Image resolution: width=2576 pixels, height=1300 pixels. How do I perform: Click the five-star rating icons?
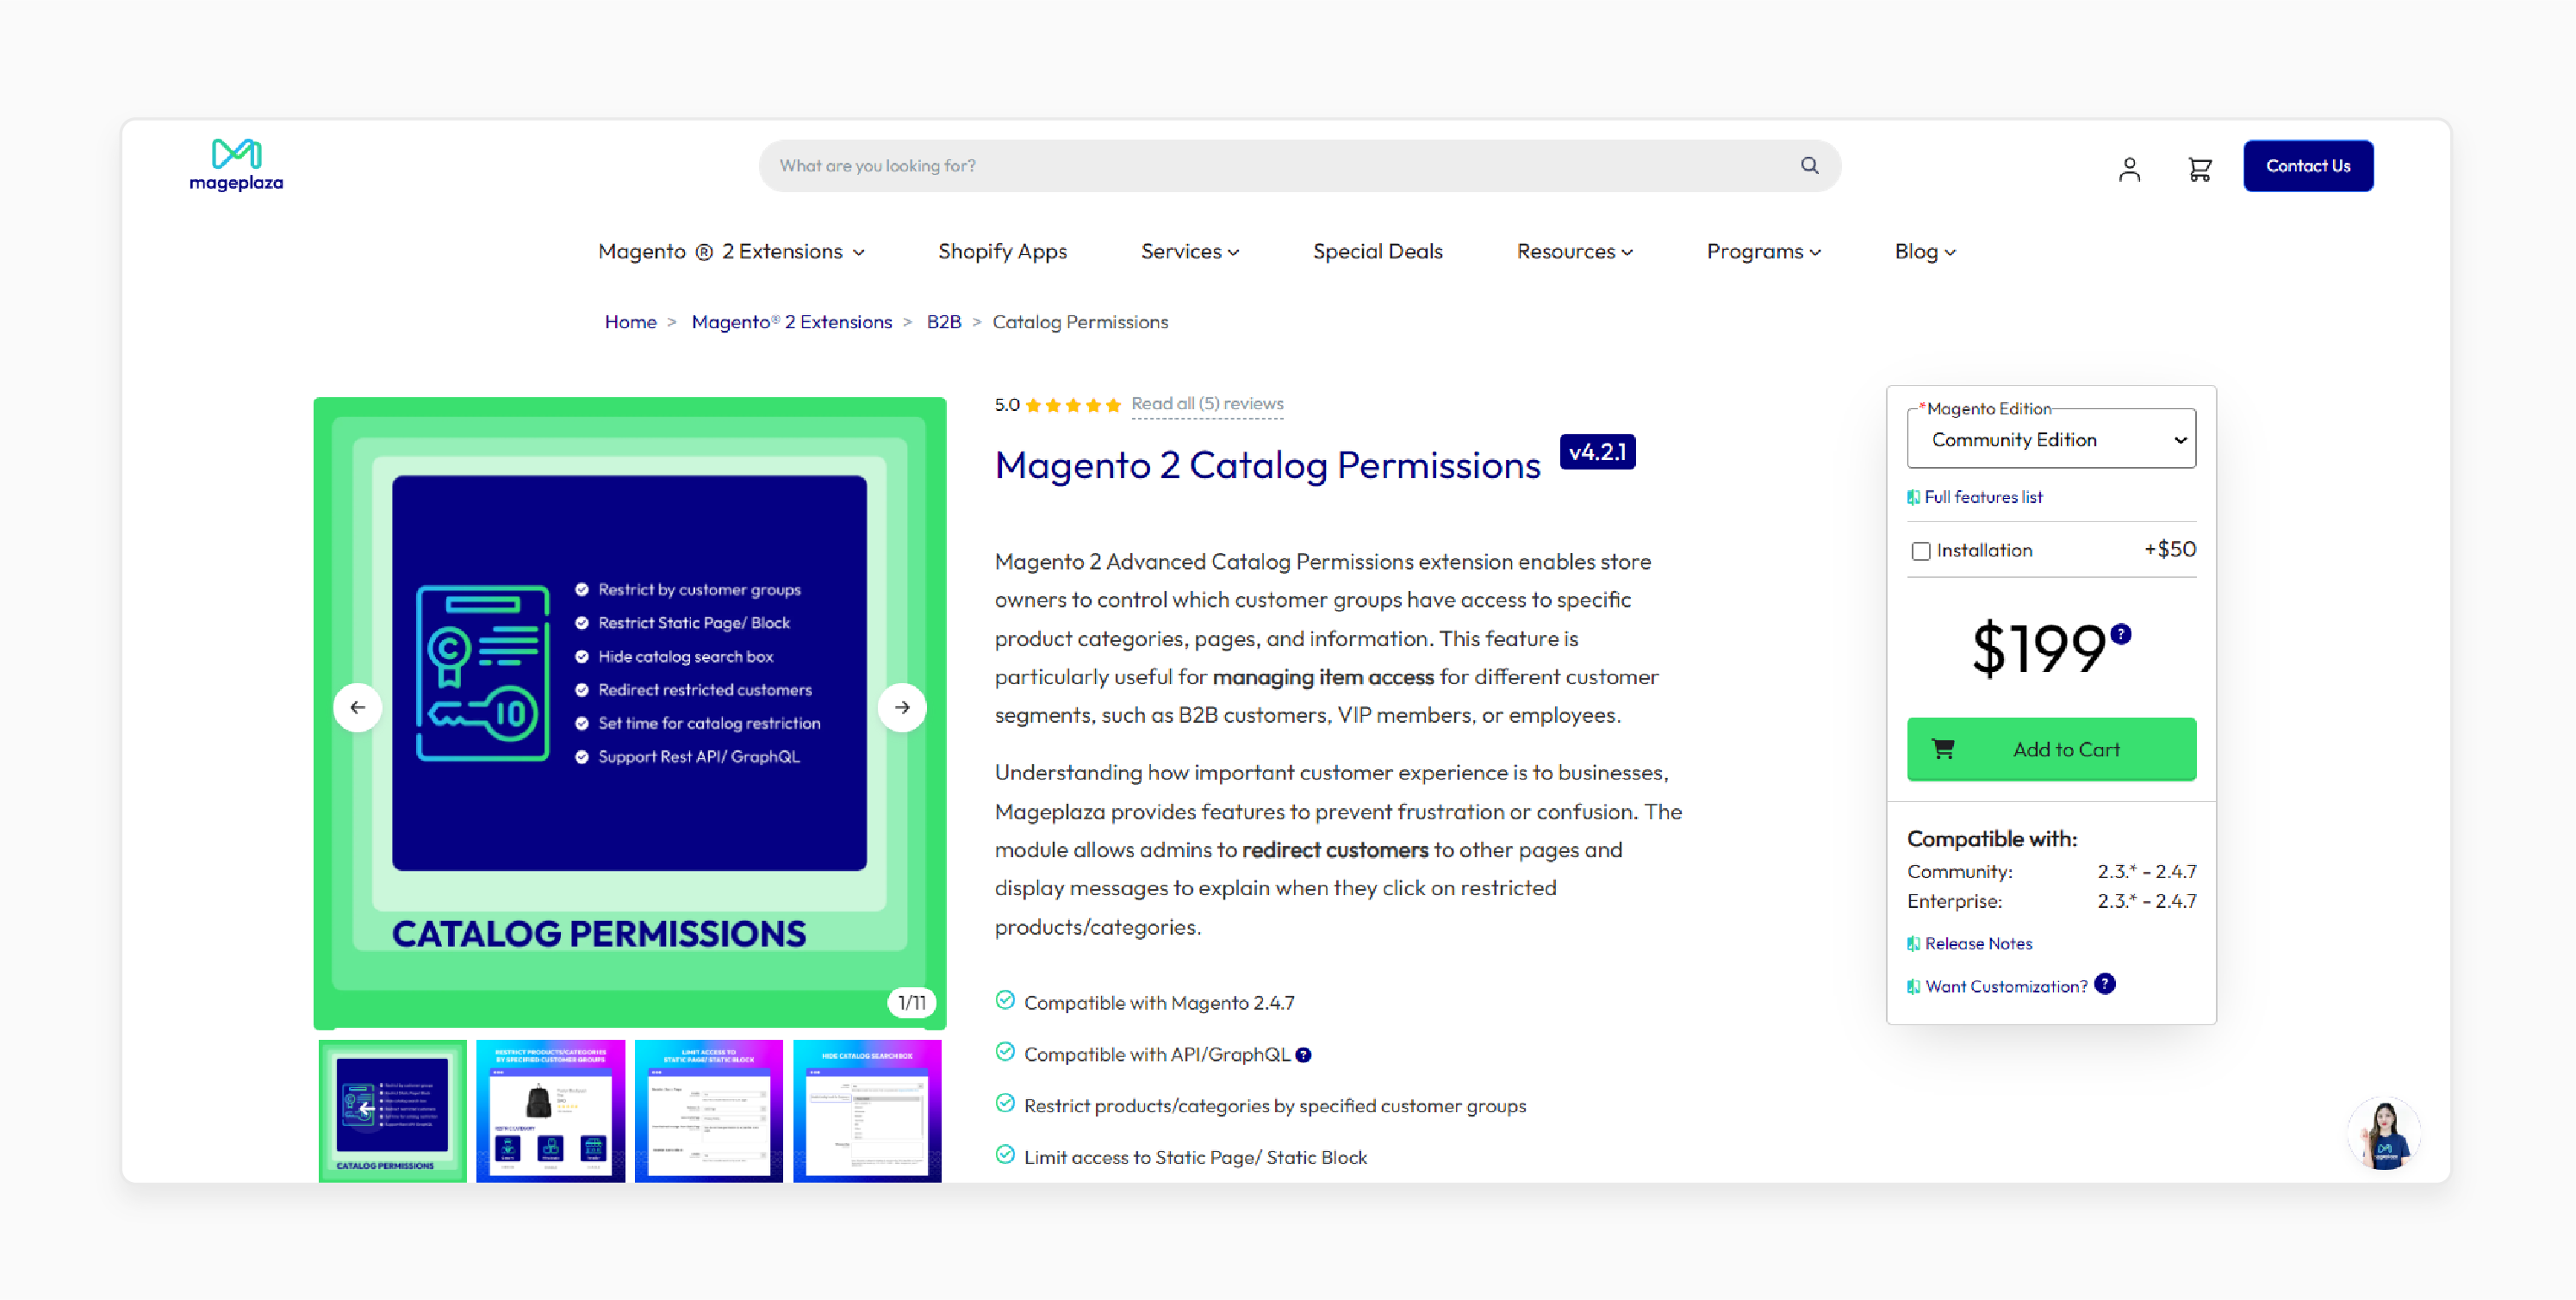click(x=1073, y=404)
